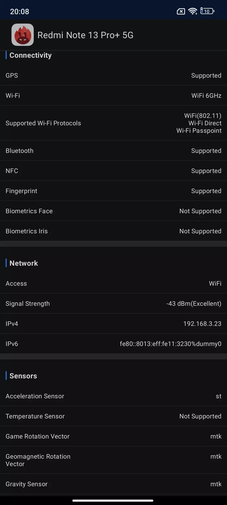Tap the Wi-Fi status bar icon
Screen dimensions: 227x505
pyautogui.click(x=193, y=11)
